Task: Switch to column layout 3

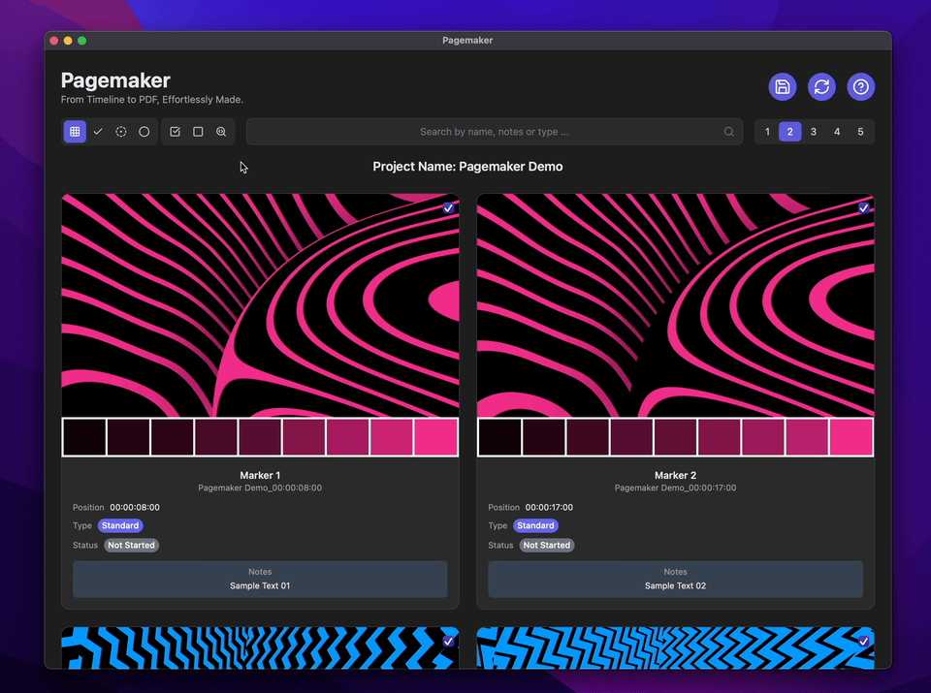Action: click(x=814, y=132)
